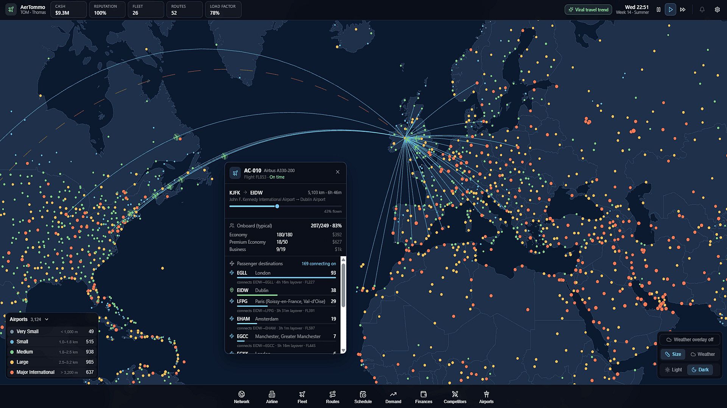Click the Passenger destinations icon

coord(232,264)
